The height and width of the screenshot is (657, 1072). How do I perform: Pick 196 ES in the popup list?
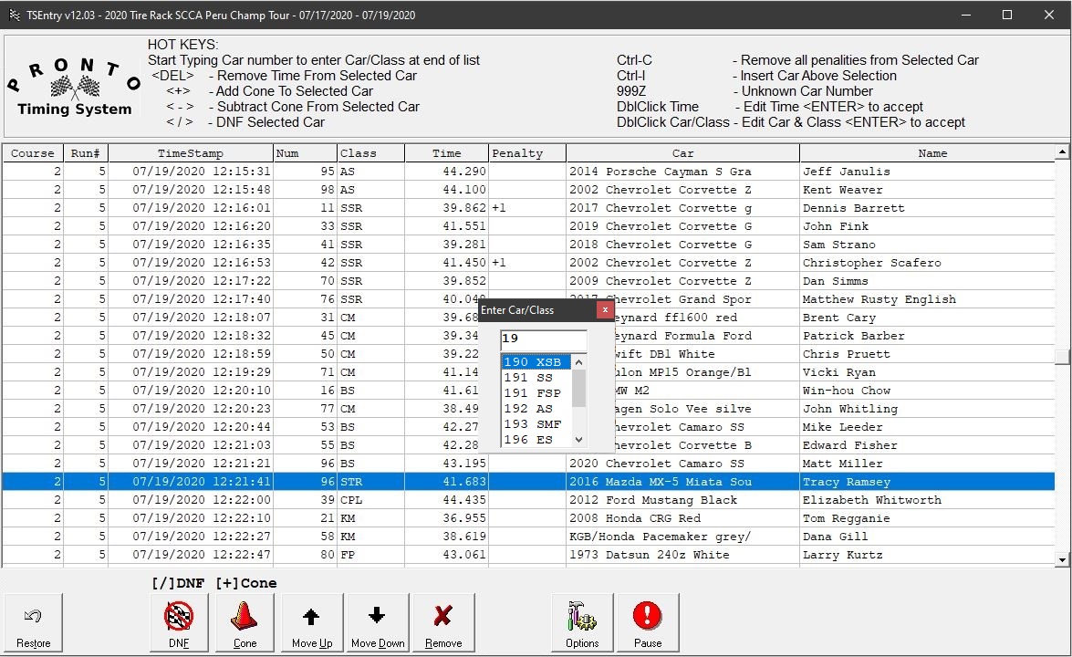pos(536,440)
